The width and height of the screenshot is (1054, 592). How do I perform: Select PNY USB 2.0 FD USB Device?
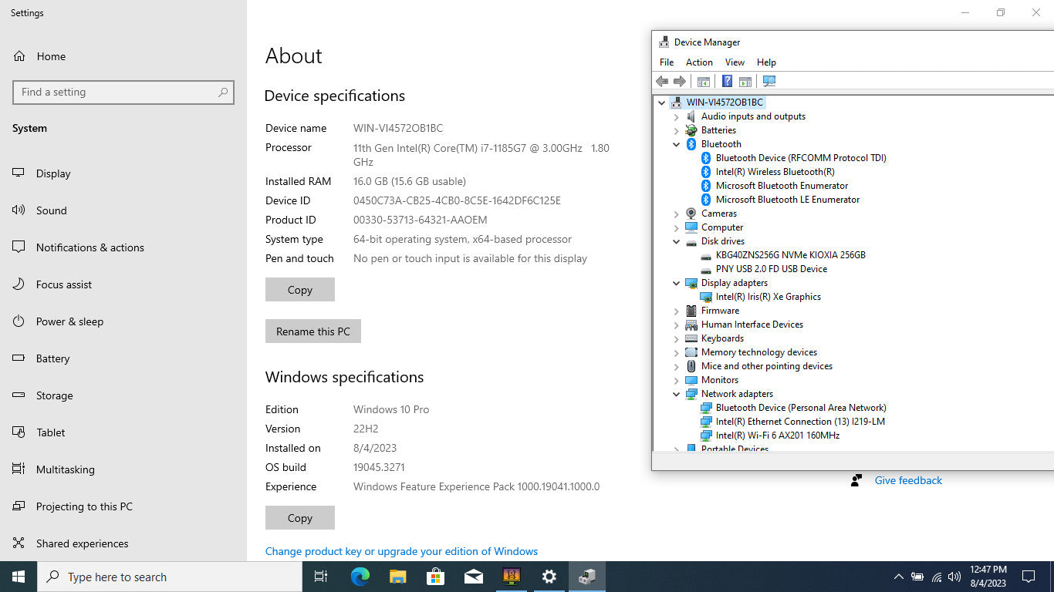point(772,269)
